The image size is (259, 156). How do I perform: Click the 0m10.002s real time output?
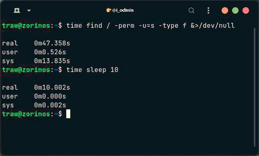click(x=52, y=88)
